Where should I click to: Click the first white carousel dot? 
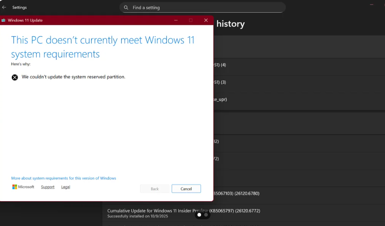199,215
